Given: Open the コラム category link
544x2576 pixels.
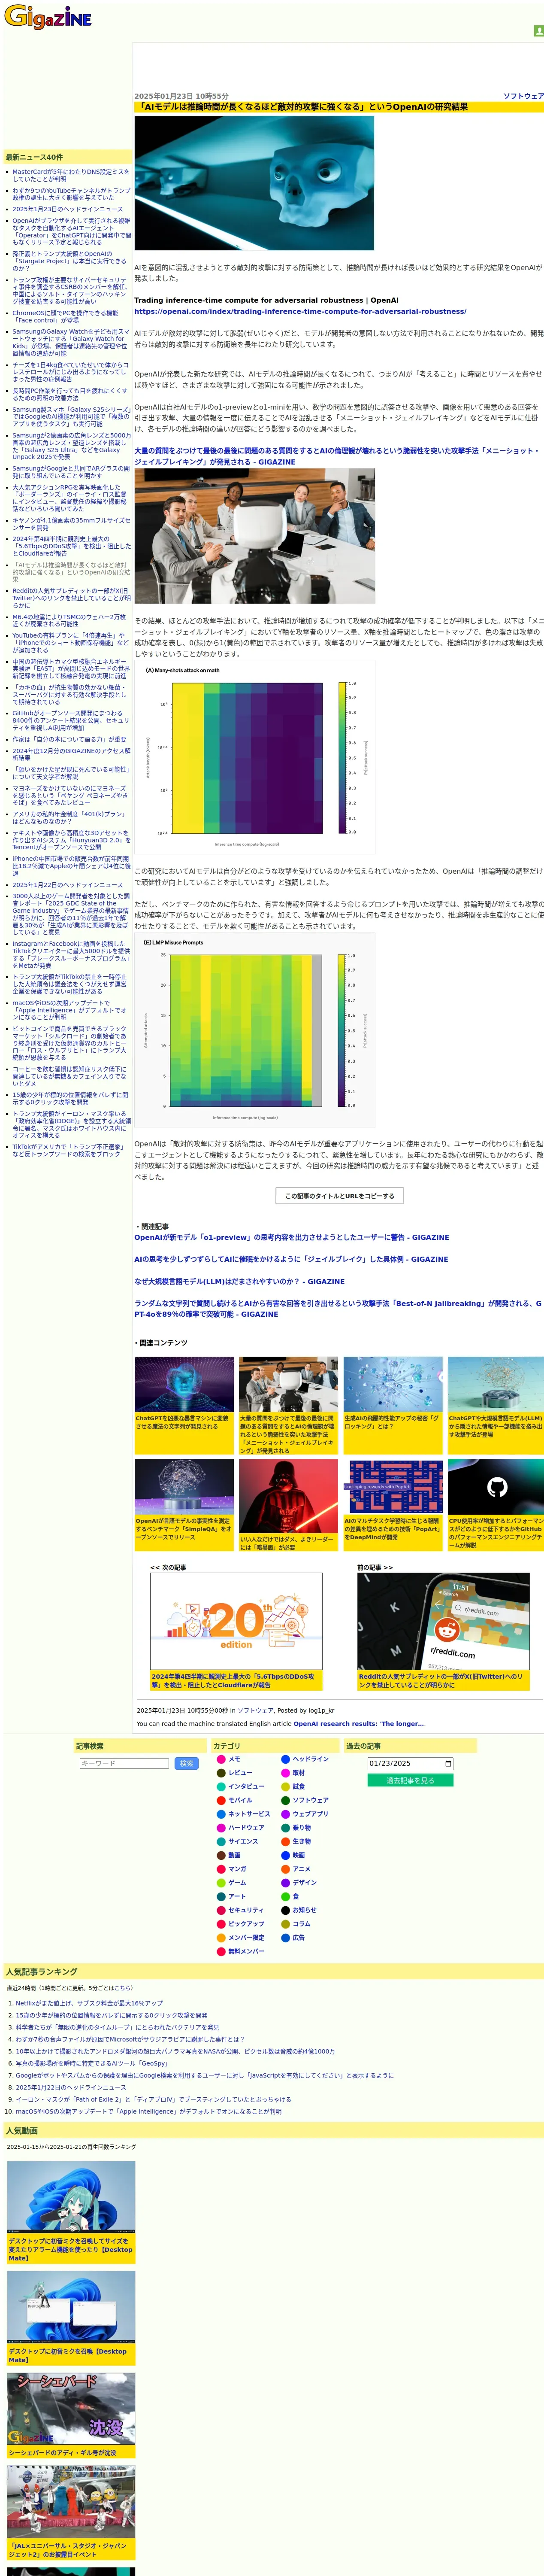Looking at the screenshot, I should coord(301,1924).
